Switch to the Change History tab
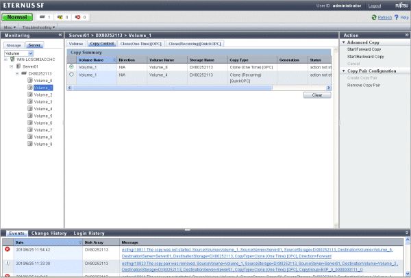Image resolution: width=411 pixels, height=278 pixels. click(x=49, y=233)
